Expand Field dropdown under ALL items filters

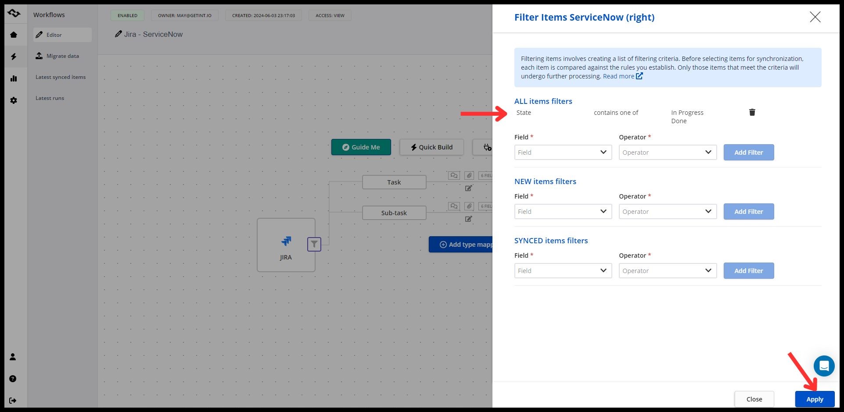pyautogui.click(x=563, y=153)
